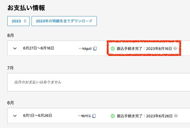The height and width of the screenshot is (128, 190).
Task: Select the 6月27日〜8月16日 date range text
Action: pyautogui.click(x=39, y=48)
